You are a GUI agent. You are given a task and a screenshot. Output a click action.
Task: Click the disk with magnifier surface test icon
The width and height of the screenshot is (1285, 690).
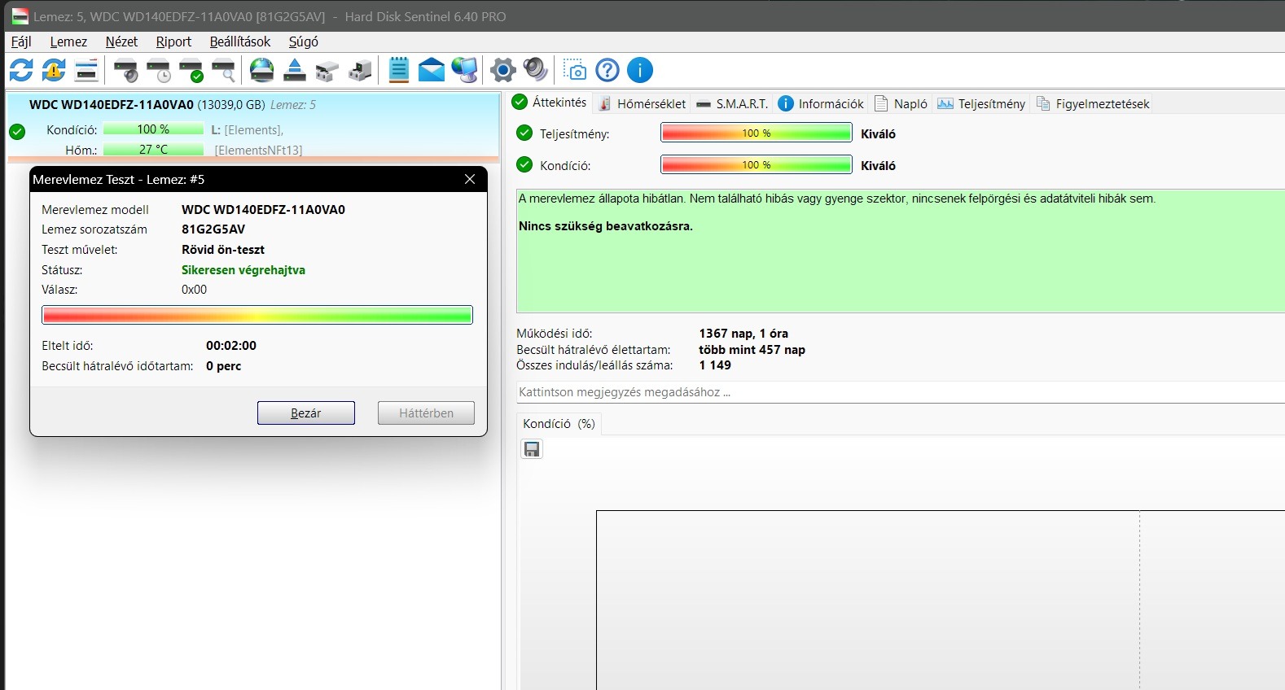click(x=224, y=71)
